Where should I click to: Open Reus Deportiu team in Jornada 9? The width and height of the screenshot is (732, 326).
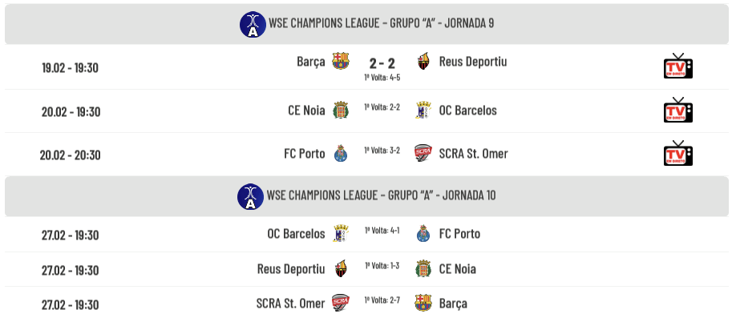473,62
